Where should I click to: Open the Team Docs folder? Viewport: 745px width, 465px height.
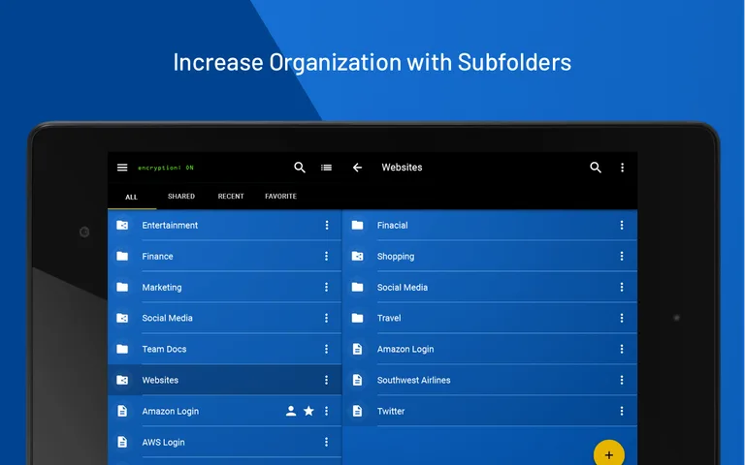pyautogui.click(x=165, y=349)
